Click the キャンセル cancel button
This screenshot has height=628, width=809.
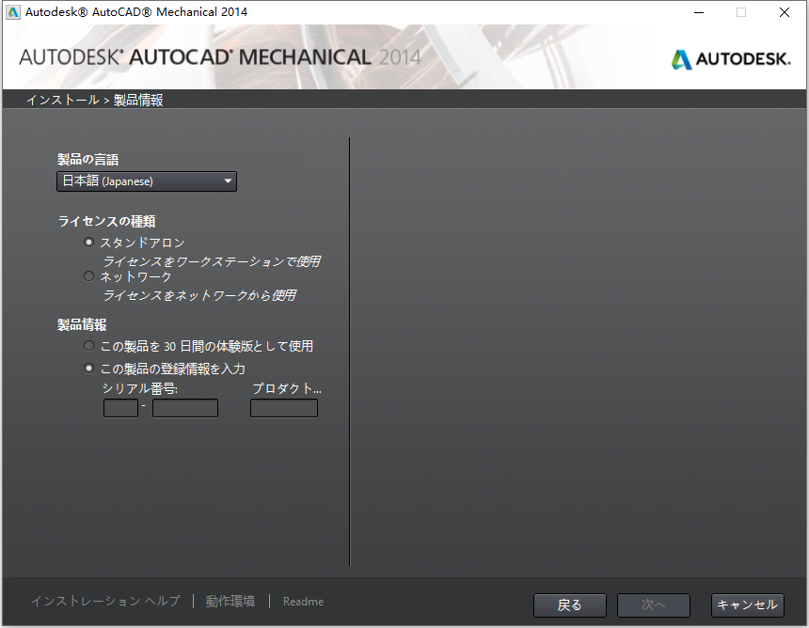pos(748,605)
